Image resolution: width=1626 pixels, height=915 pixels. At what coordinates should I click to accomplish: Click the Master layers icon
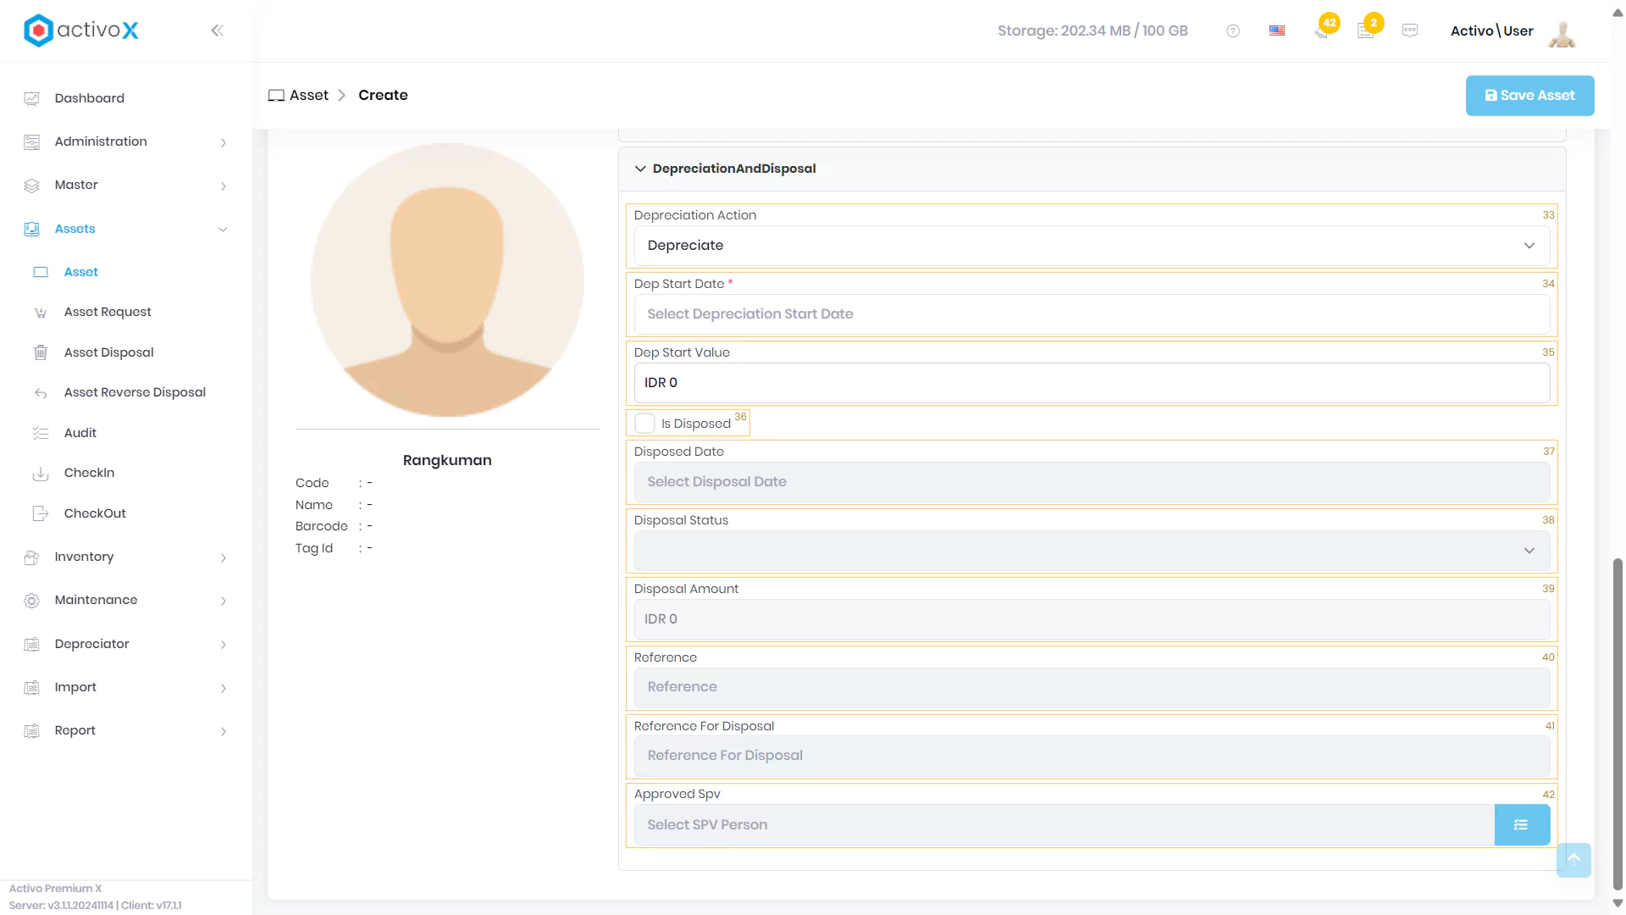pyautogui.click(x=31, y=185)
